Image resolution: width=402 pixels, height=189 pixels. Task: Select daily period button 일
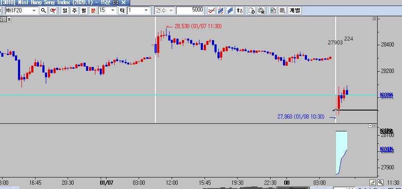point(63,10)
